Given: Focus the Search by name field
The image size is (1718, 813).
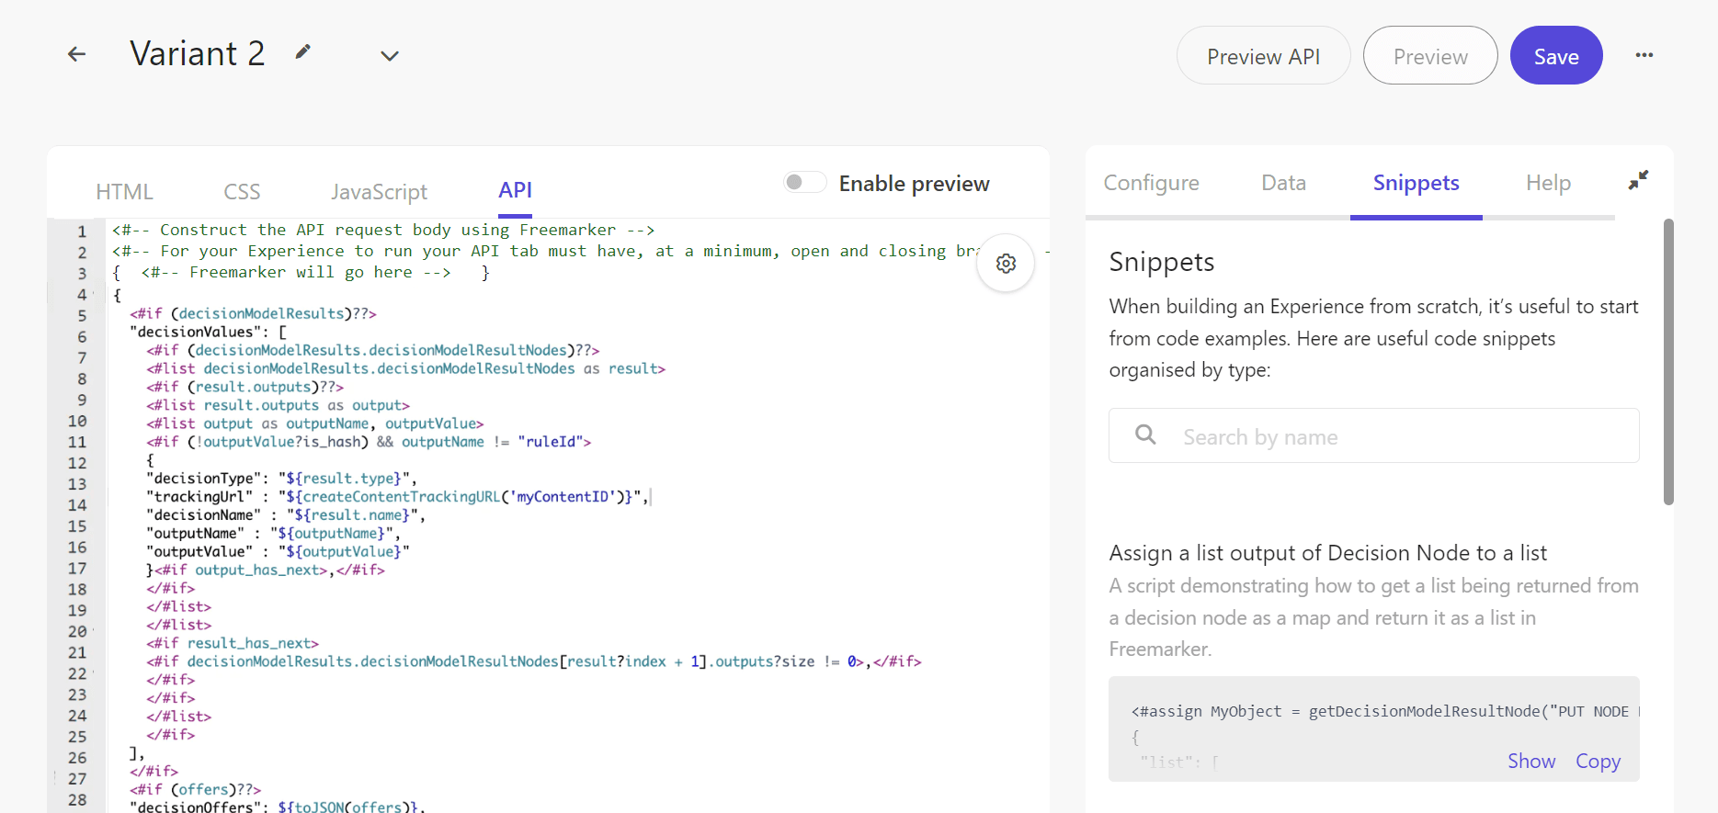Looking at the screenshot, I should [1373, 435].
